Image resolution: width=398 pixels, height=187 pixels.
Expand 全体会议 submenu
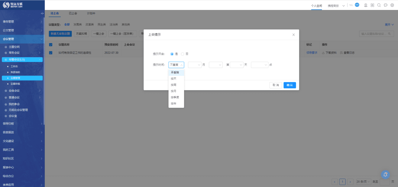[40, 91]
